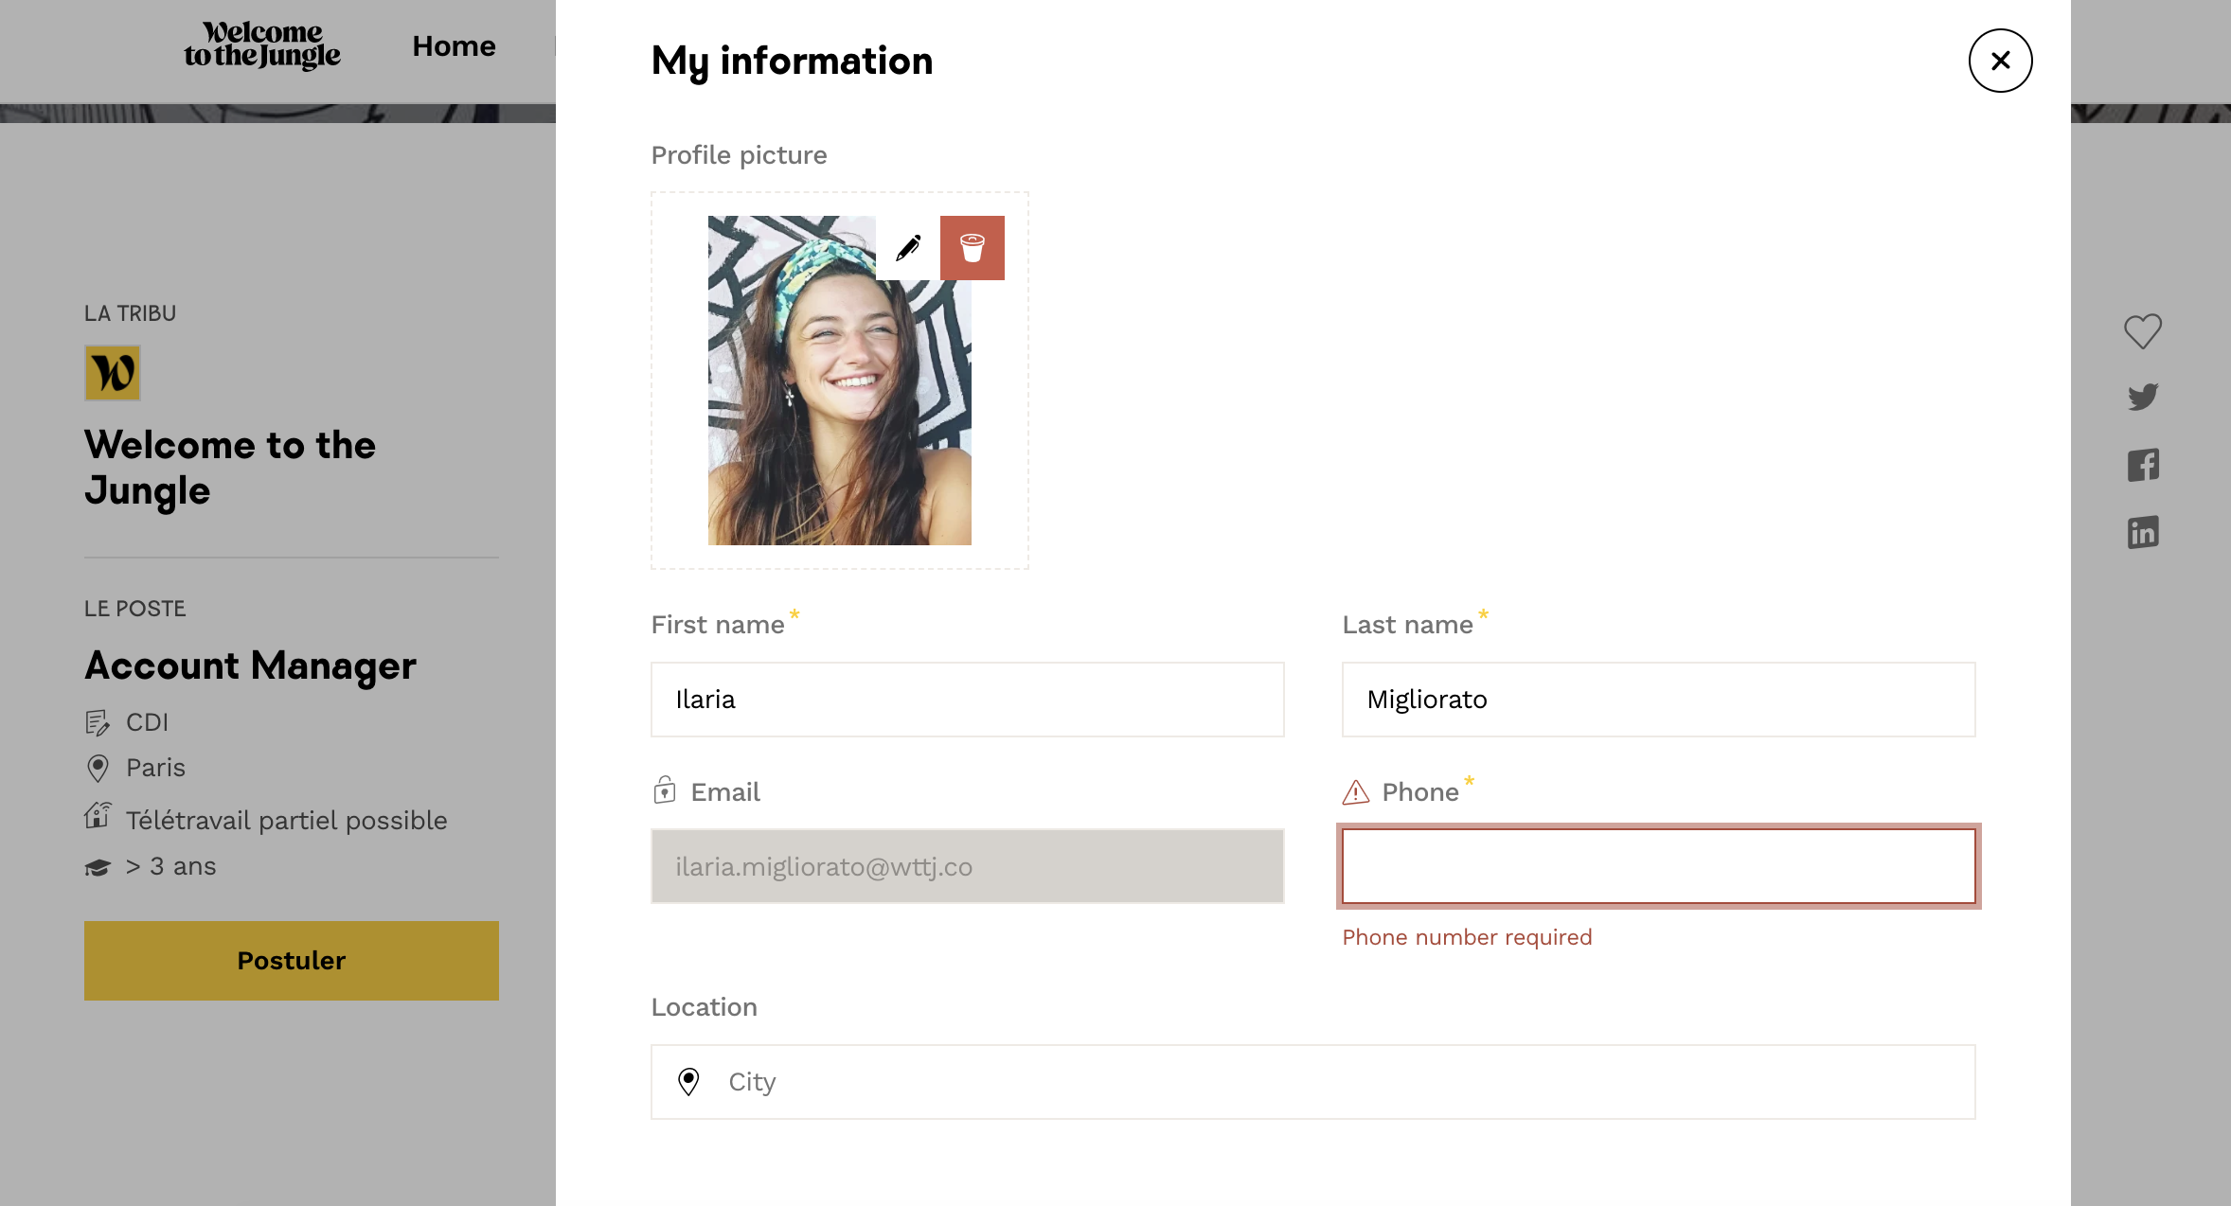This screenshot has height=1206, width=2231.
Task: Select the City location field
Action: (x=1326, y=1082)
